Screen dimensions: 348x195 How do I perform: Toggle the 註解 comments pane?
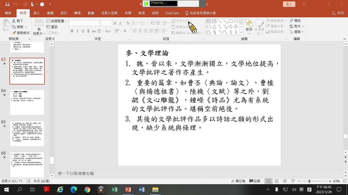(255, 181)
